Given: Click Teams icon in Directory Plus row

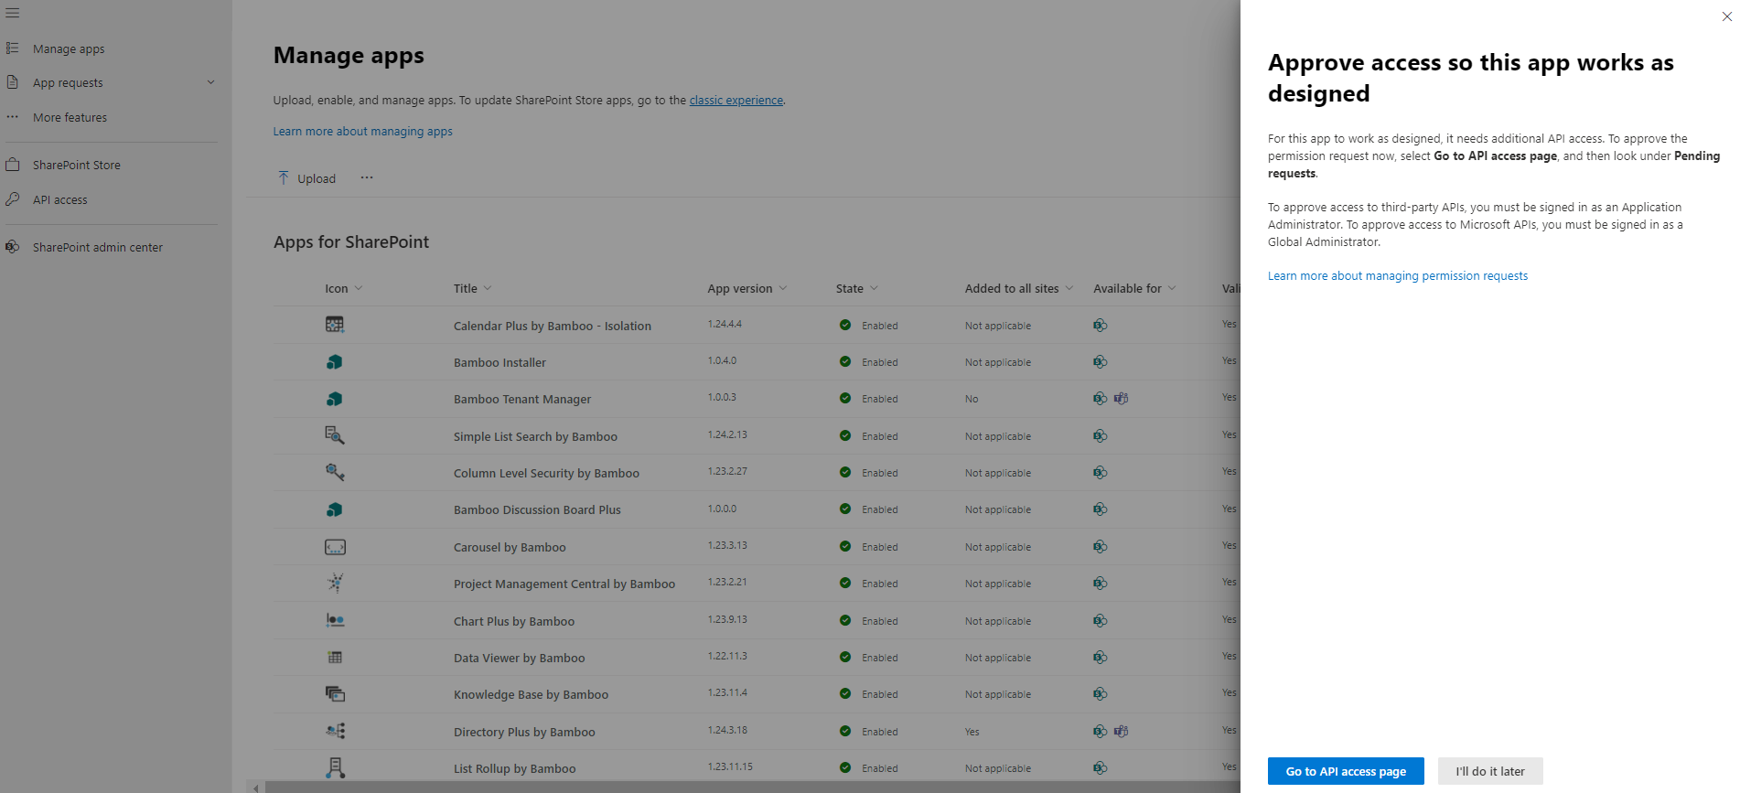Looking at the screenshot, I should click(x=1121, y=731).
